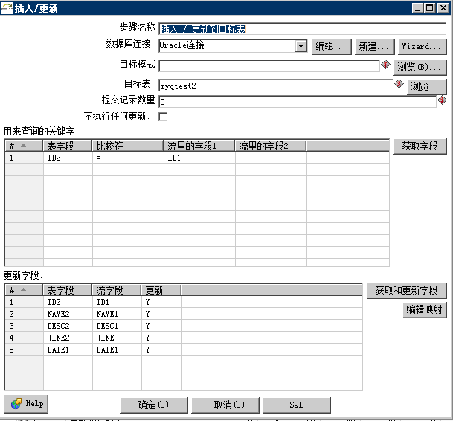Select the Y update cell of NAME2 row

pyautogui.click(x=162, y=314)
